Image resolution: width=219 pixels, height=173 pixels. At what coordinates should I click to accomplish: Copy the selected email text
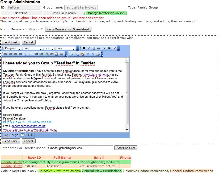[x=77, y=54]
